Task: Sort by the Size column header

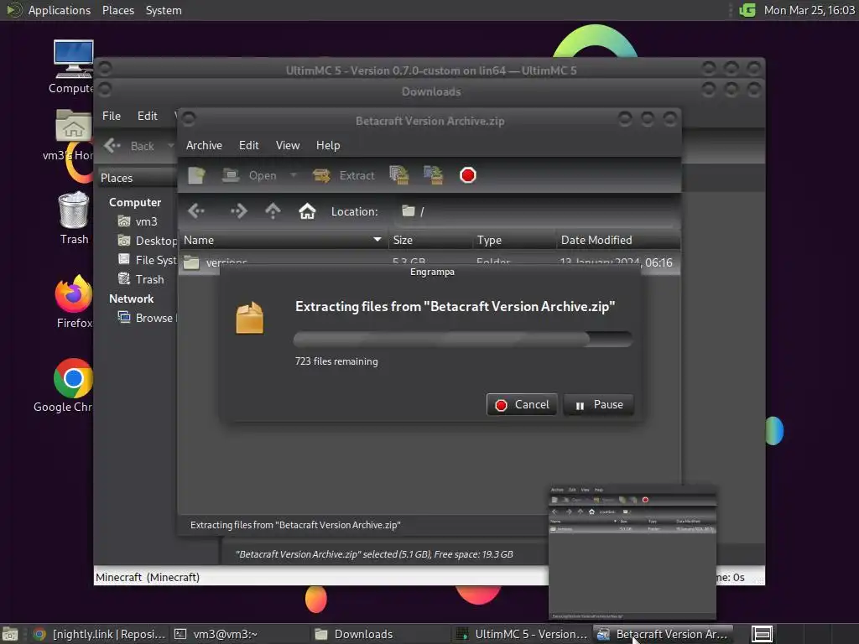Action: [430, 241]
